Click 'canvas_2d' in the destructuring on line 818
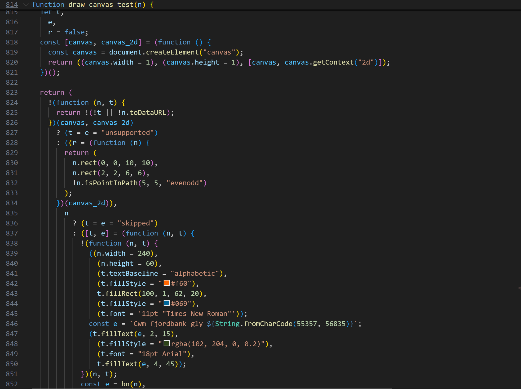This screenshot has width=521, height=389. (x=119, y=42)
